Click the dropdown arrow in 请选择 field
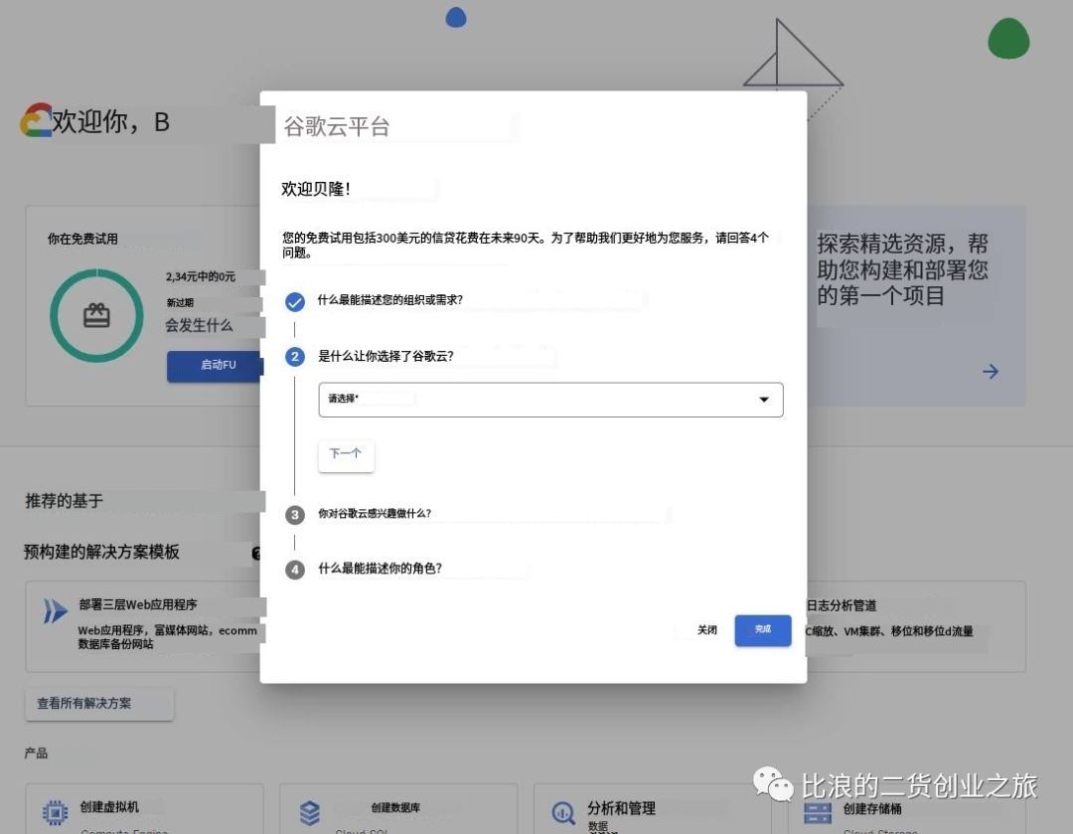The height and width of the screenshot is (834, 1073). coord(764,400)
